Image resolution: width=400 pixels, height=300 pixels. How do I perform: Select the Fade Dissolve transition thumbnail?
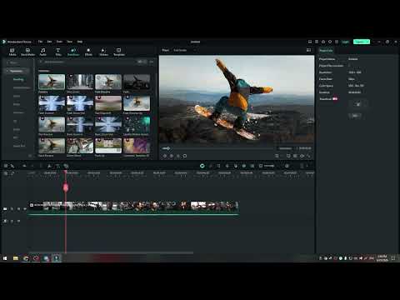pyautogui.click(x=108, y=82)
